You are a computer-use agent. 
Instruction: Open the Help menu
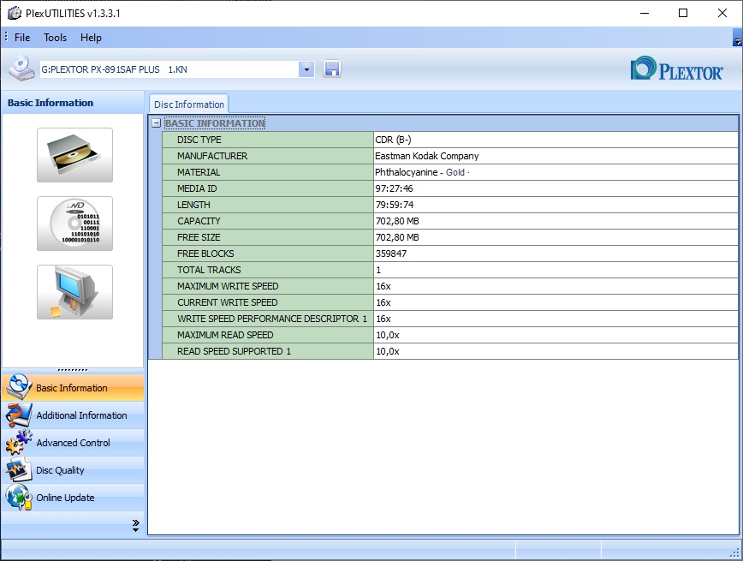point(91,38)
